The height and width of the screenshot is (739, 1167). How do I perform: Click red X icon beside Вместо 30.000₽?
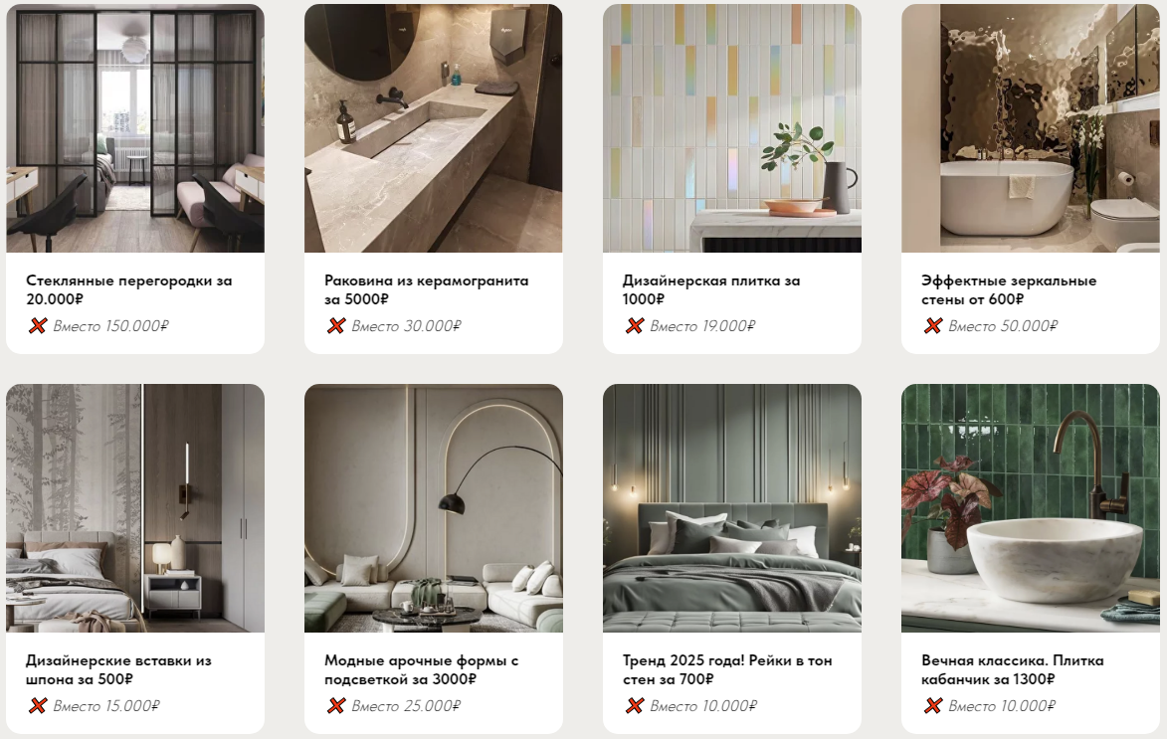336,326
